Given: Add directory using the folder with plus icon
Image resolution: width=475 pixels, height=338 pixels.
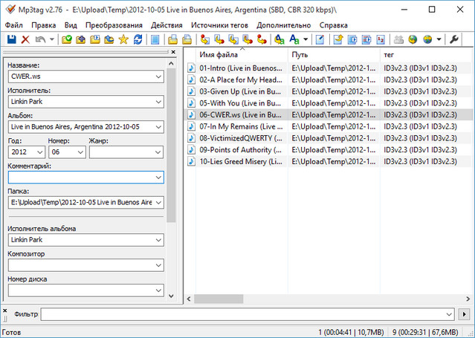Looking at the screenshot, I should tap(80, 39).
